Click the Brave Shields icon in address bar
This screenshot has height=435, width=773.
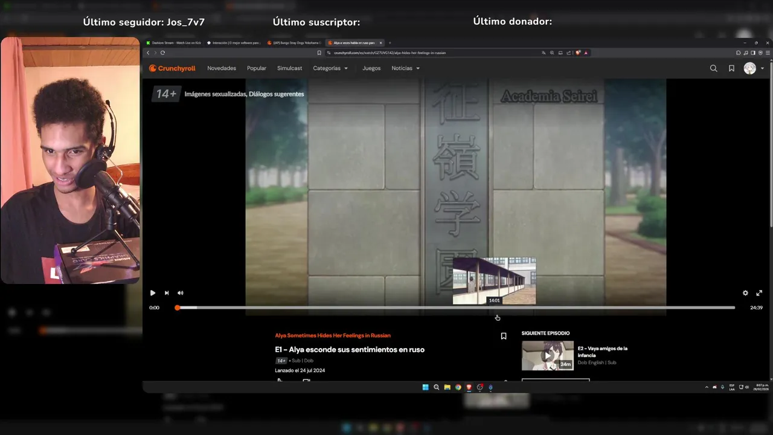pos(578,53)
